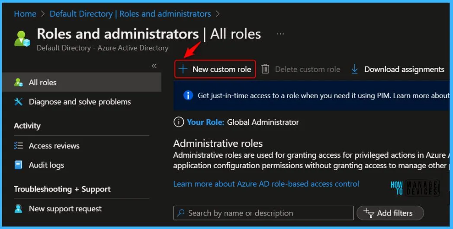Screen dimensions: 453x229
Task: Click the New support request person icon
Action: click(18, 209)
